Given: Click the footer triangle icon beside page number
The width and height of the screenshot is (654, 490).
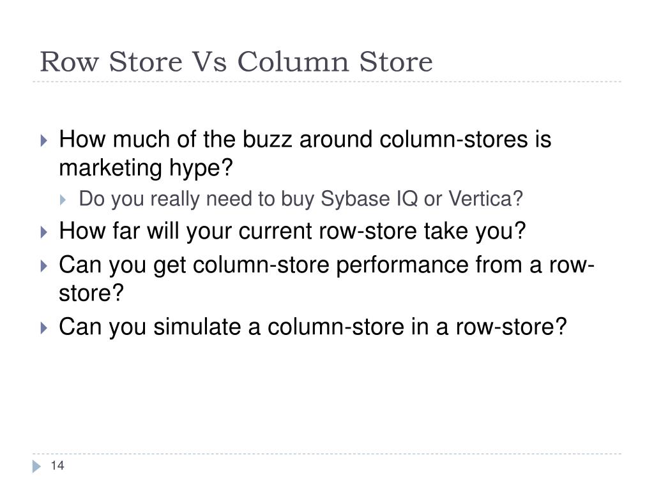Looking at the screenshot, I should coord(36,466).
